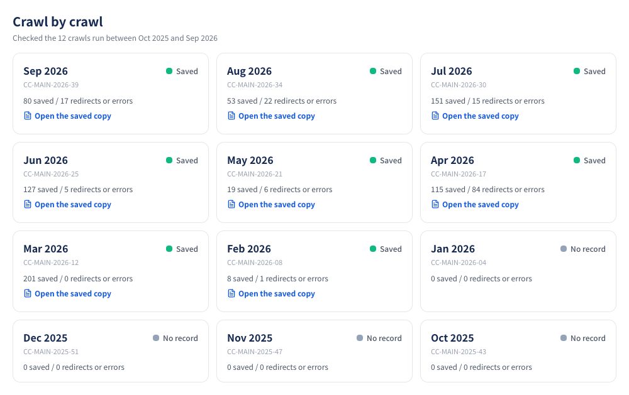Click the 'Oct 2025' card title

(x=452, y=338)
